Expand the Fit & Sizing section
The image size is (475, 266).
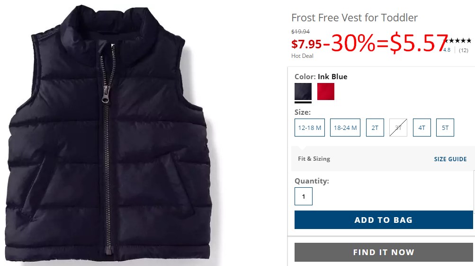point(314,159)
